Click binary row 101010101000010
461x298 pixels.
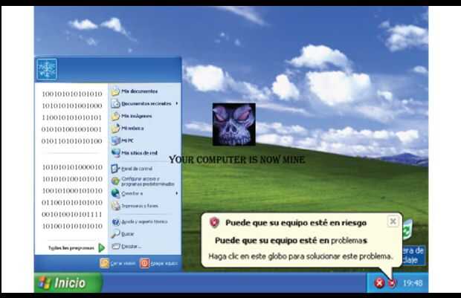[72, 167]
